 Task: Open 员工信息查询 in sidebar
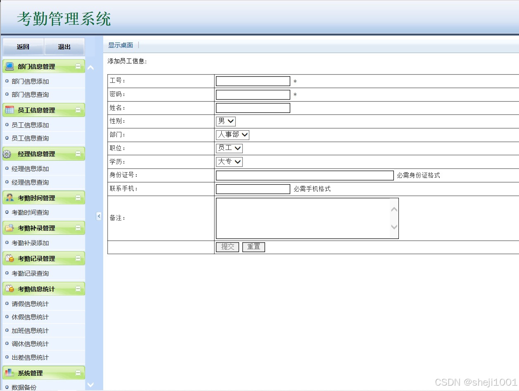pyautogui.click(x=30, y=138)
